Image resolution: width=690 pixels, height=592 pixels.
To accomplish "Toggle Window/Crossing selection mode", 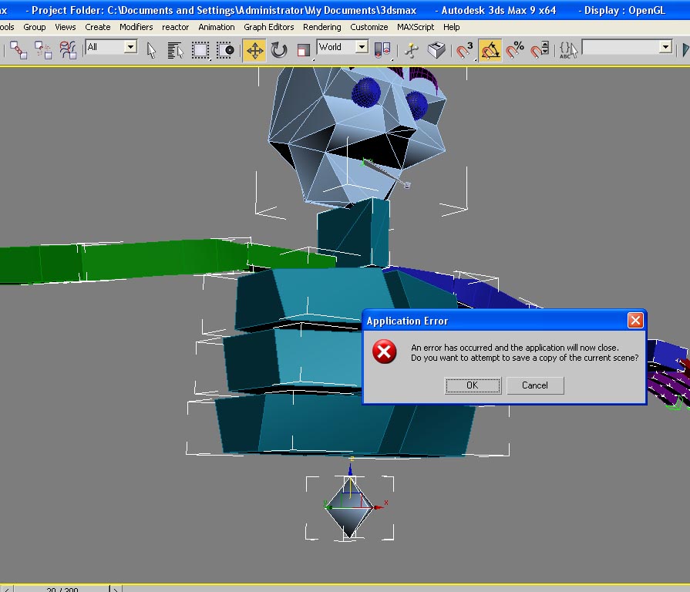I will coord(225,50).
